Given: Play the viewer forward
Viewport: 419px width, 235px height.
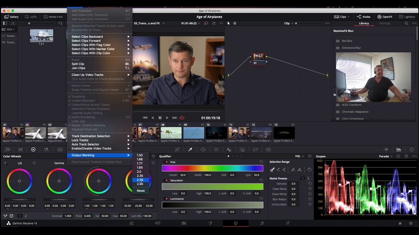Looking at the screenshot, I should pyautogui.click(x=167, y=118).
